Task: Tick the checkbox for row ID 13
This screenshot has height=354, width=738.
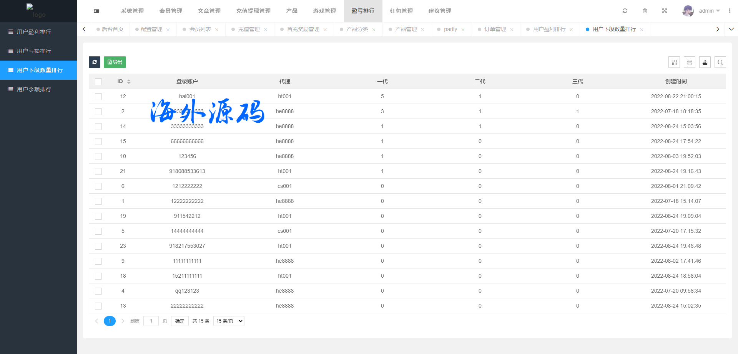Action: coord(98,306)
